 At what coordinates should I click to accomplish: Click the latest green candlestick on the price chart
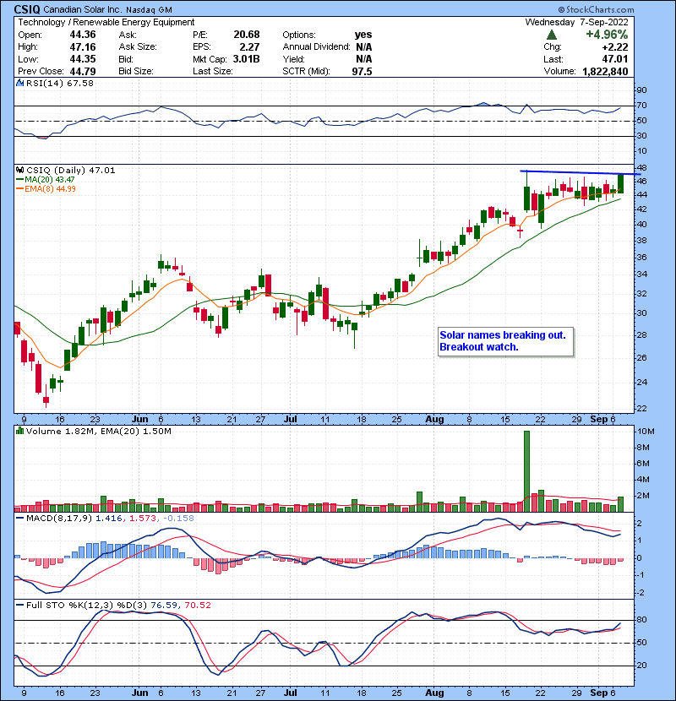[621, 183]
